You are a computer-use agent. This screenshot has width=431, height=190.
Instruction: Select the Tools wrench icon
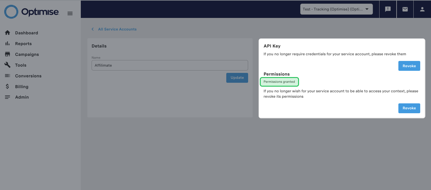(7, 65)
